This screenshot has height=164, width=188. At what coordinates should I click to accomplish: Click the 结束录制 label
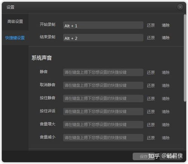(47, 37)
